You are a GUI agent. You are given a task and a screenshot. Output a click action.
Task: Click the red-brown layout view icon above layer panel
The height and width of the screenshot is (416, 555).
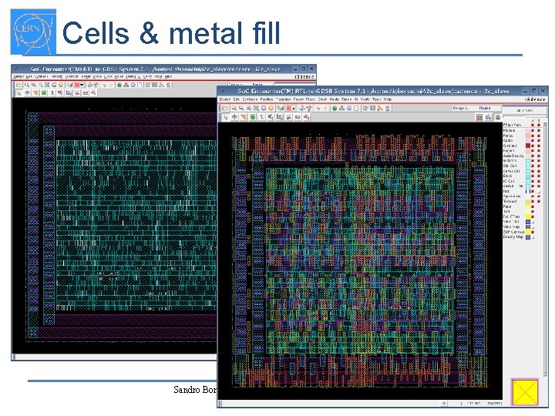pos(479,117)
